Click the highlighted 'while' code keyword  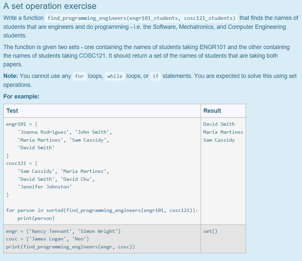(115, 76)
